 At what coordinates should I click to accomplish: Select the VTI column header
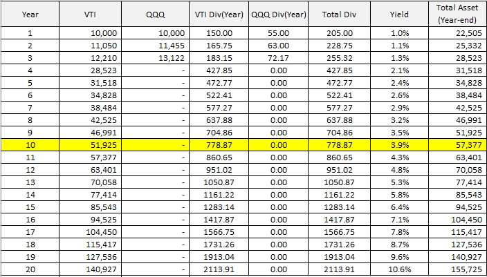click(90, 14)
